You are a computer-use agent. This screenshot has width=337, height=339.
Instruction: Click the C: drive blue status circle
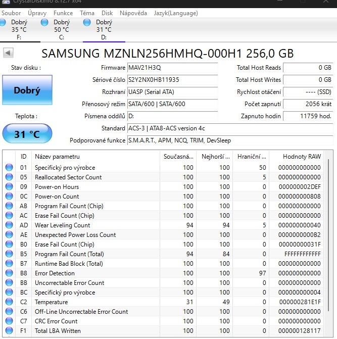(44, 22)
